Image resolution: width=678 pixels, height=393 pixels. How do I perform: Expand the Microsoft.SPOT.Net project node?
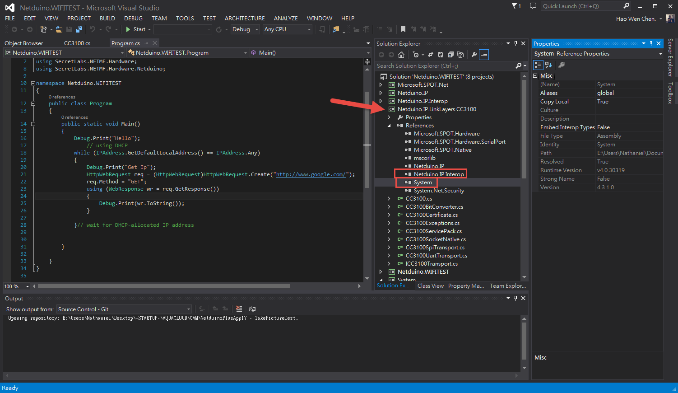tap(381, 85)
